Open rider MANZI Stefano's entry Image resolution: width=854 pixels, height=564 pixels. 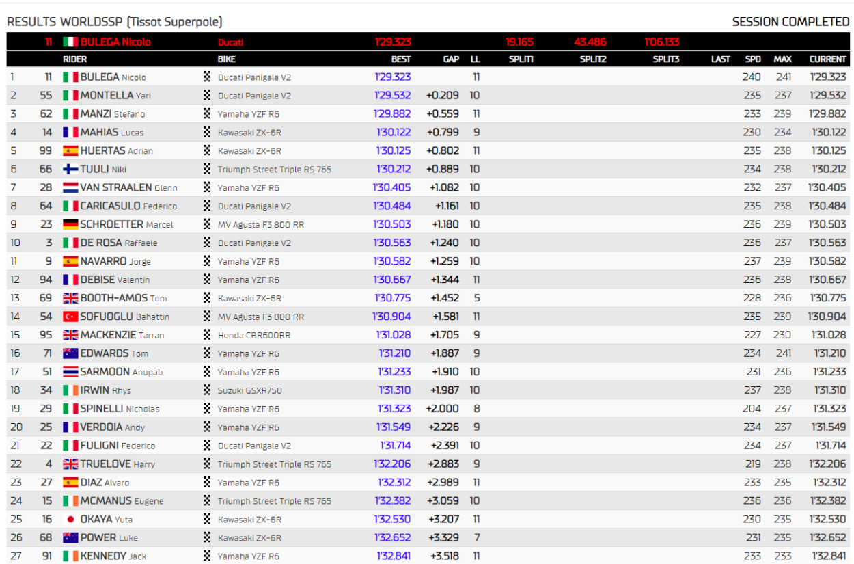[113, 114]
